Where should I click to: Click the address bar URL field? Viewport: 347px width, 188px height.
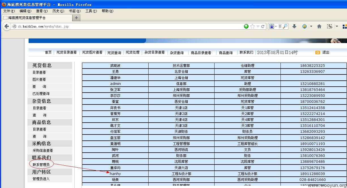(x=127, y=26)
